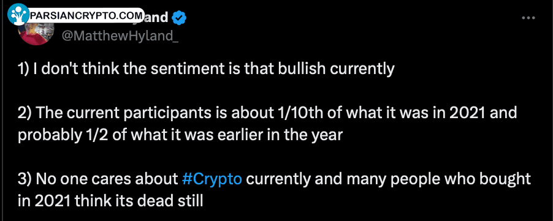Click the word "bullish" in the tweet
The image size is (553, 221).
(302, 69)
